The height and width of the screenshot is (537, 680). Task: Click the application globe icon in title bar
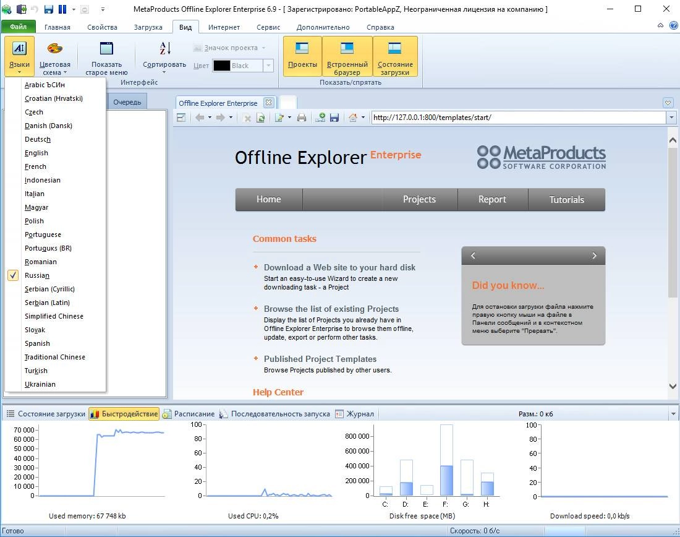point(7,9)
